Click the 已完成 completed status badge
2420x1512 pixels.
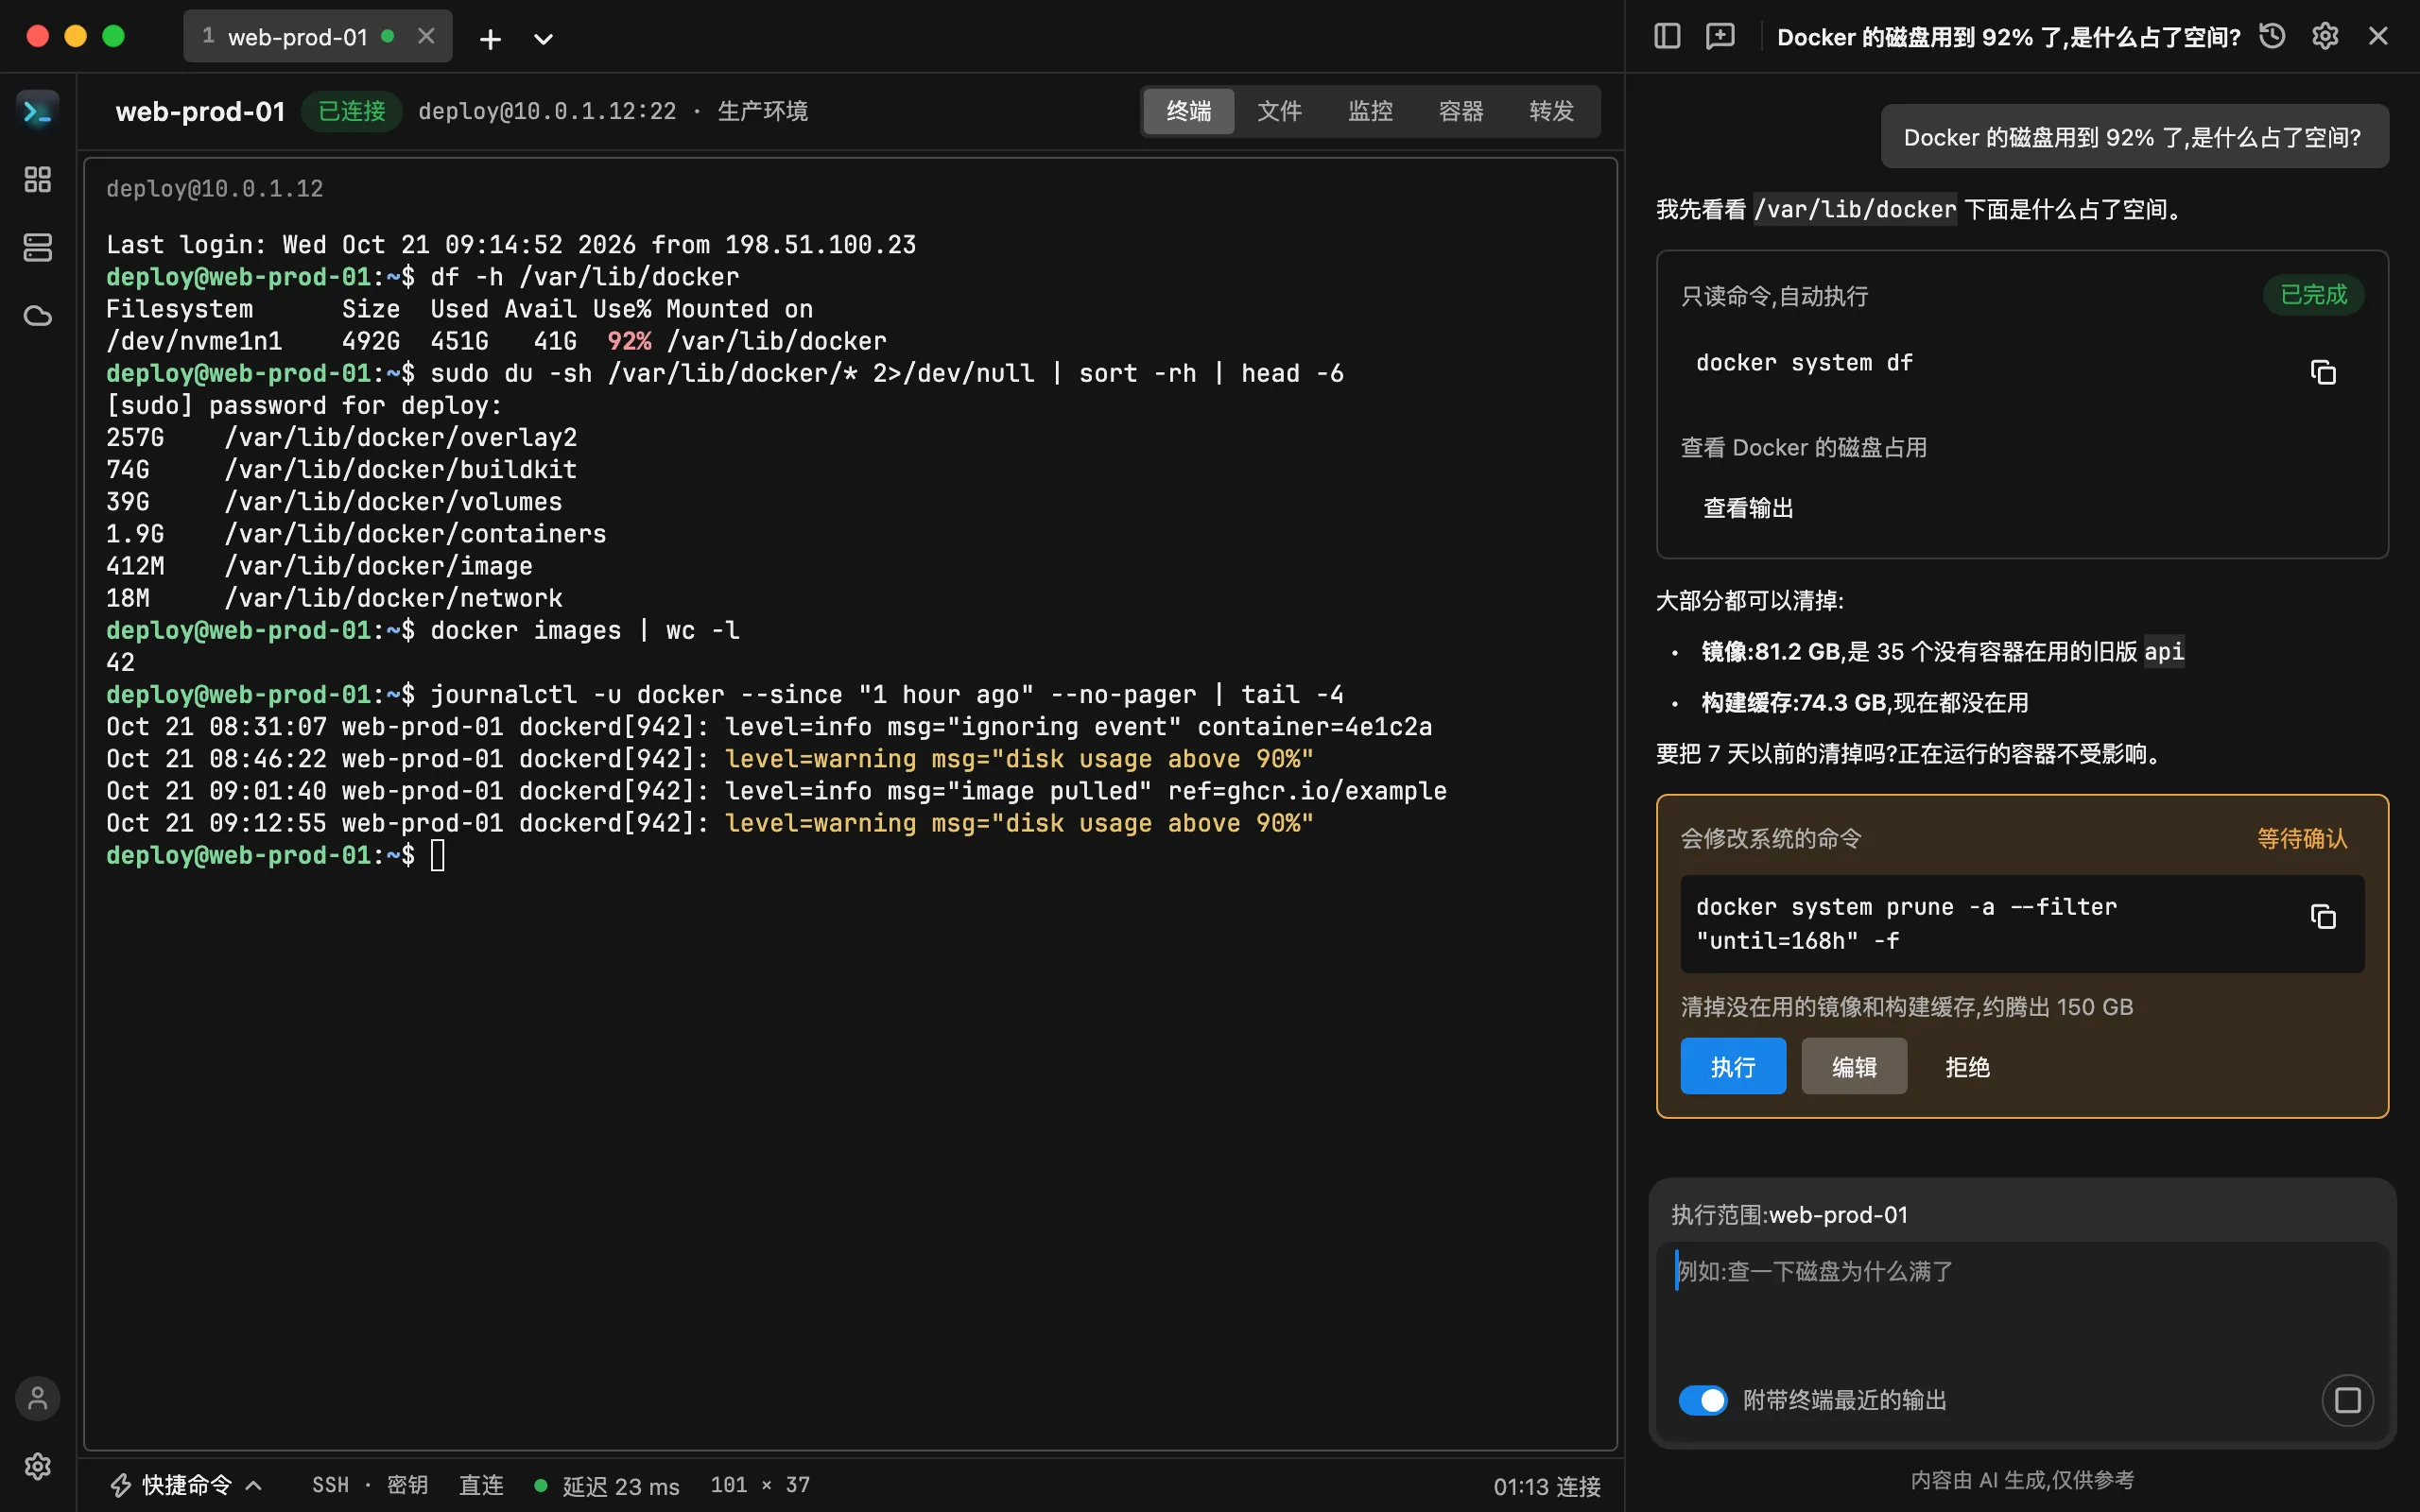pyautogui.click(x=2313, y=295)
